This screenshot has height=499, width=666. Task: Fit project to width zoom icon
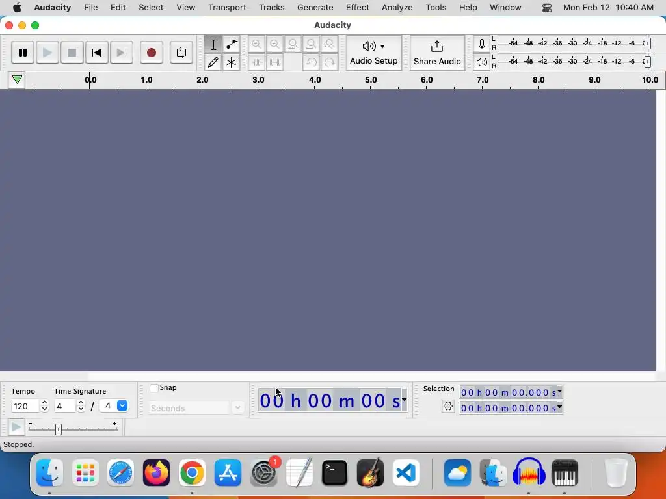[x=312, y=44]
